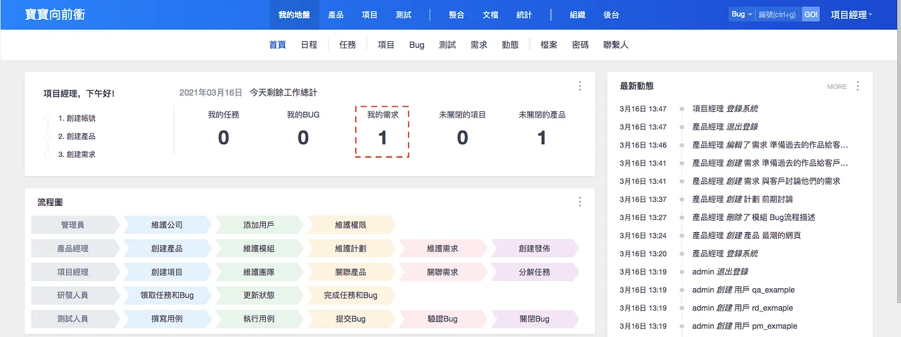901x337 pixels.
Task: Open the 項目 item in the top blue bar
Action: (369, 15)
